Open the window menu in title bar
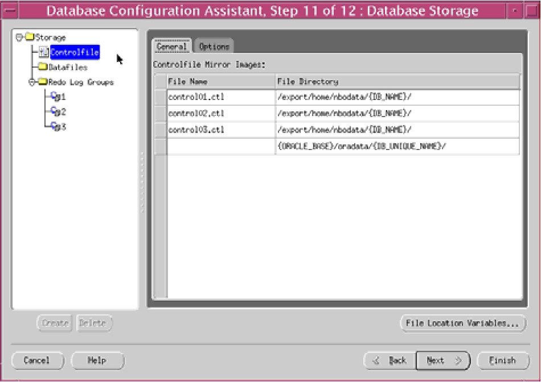The height and width of the screenshot is (382, 541). point(10,11)
